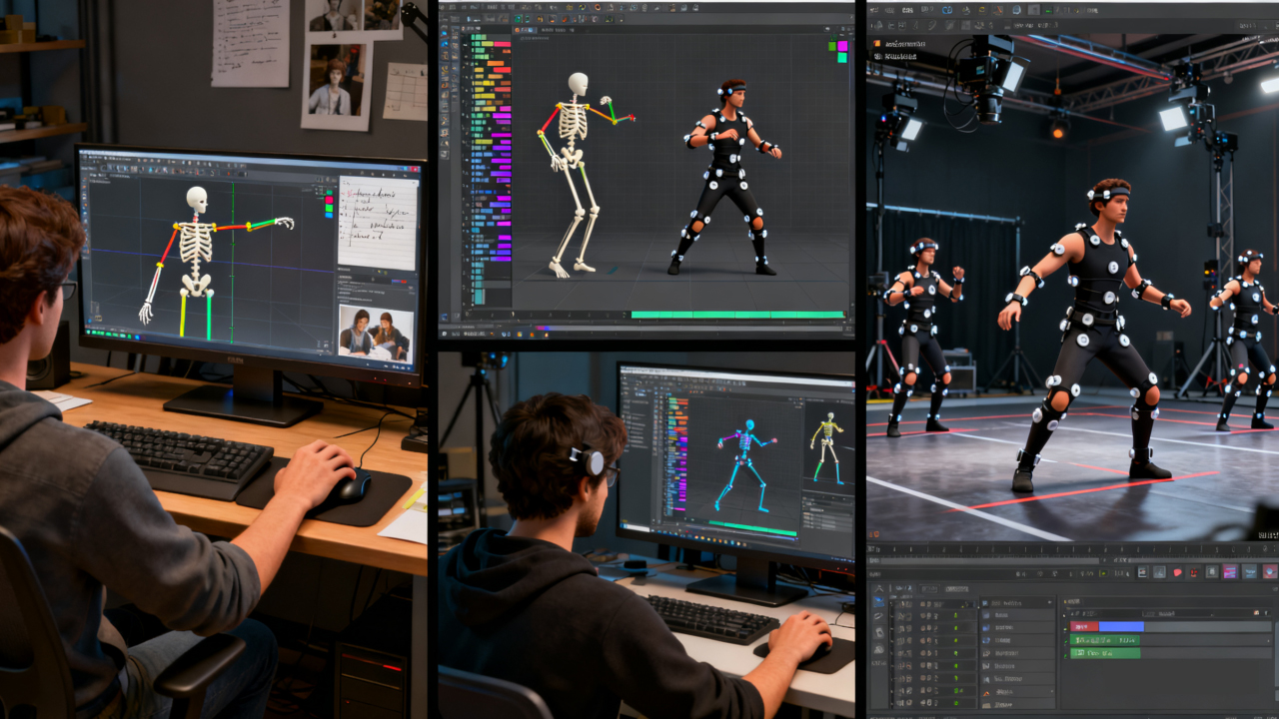
Task: Select the blue tool icon in timeline sidebar
Action: tap(878, 601)
